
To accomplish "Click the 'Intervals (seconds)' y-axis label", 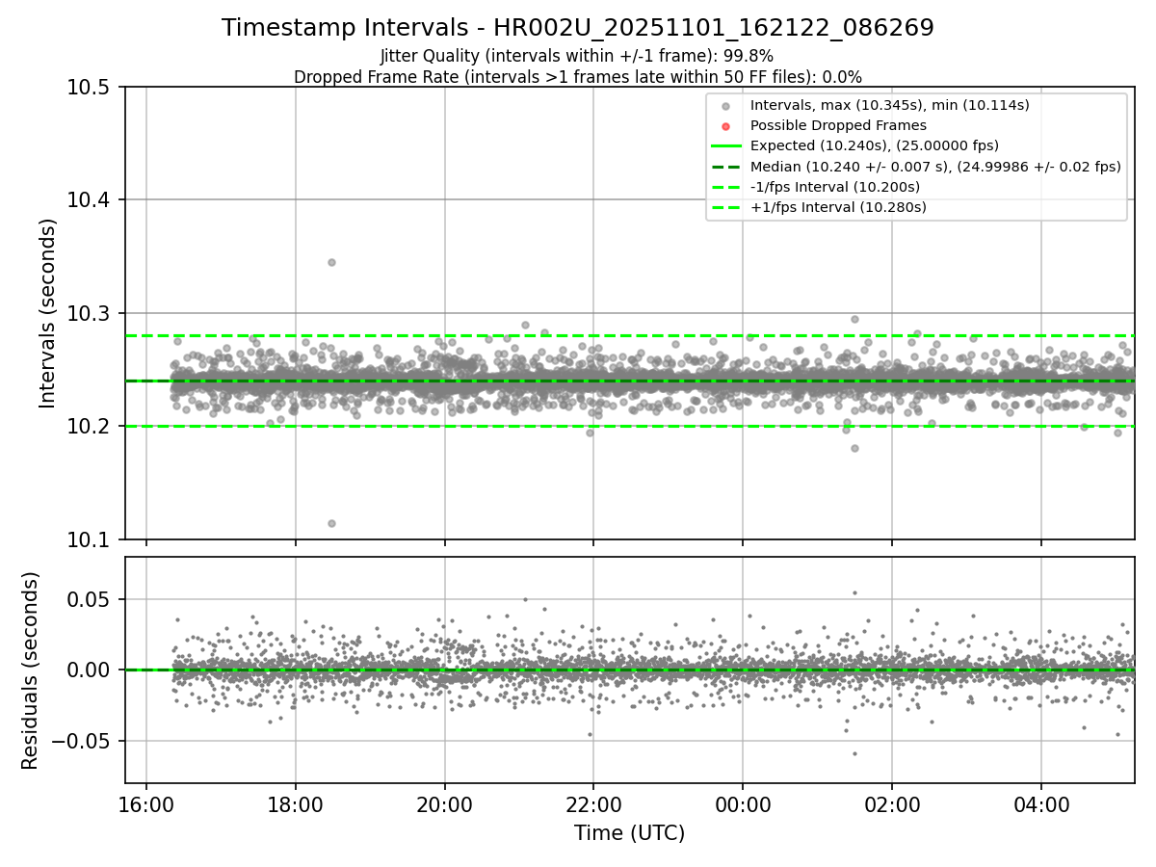I will pos(48,313).
